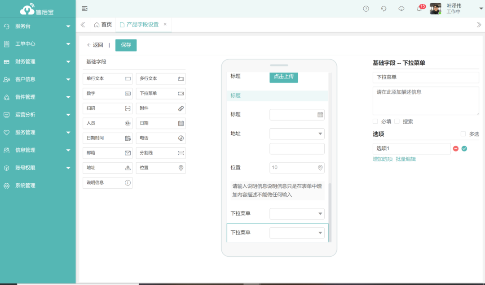Expand the 工单中心 sidebar menu

click(38, 44)
